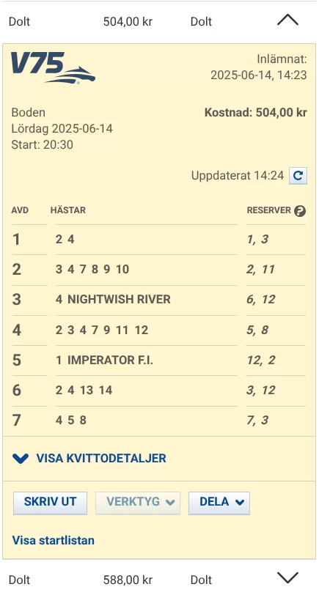Click the Reserver column header
Viewport: 319px width, 595px height.
click(x=269, y=210)
